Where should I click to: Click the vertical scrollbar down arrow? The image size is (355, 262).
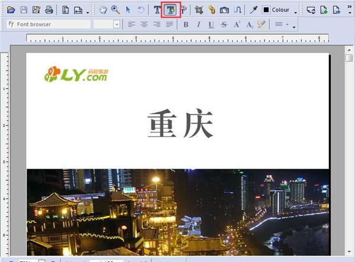[349, 251]
